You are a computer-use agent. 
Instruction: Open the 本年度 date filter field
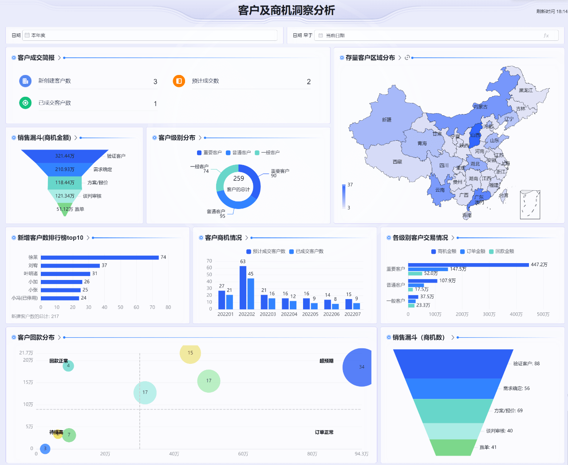click(150, 35)
